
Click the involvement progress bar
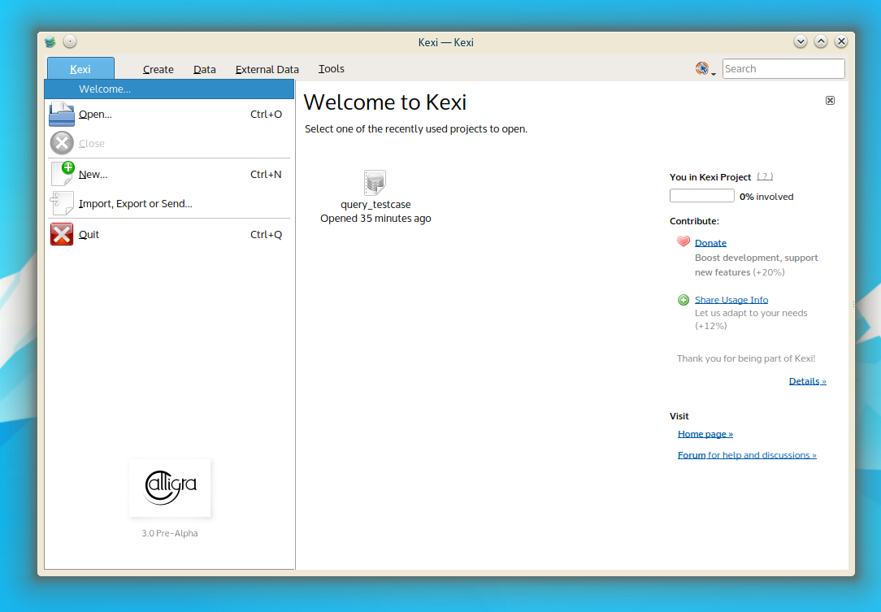701,196
